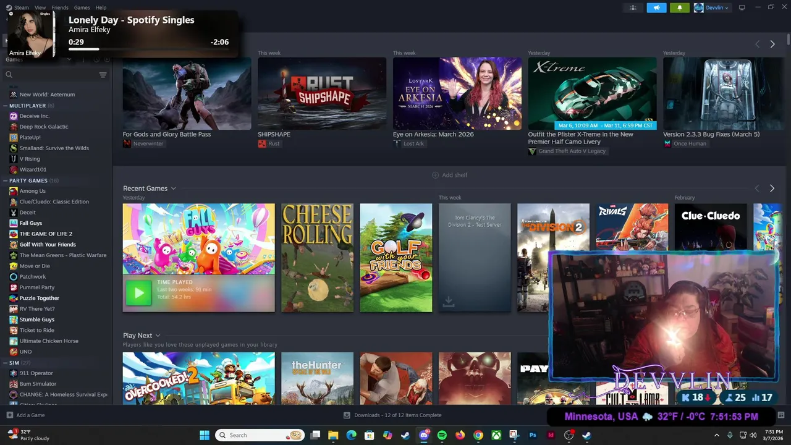791x445 pixels.
Task: Open the Help menu
Action: [x=101, y=7]
